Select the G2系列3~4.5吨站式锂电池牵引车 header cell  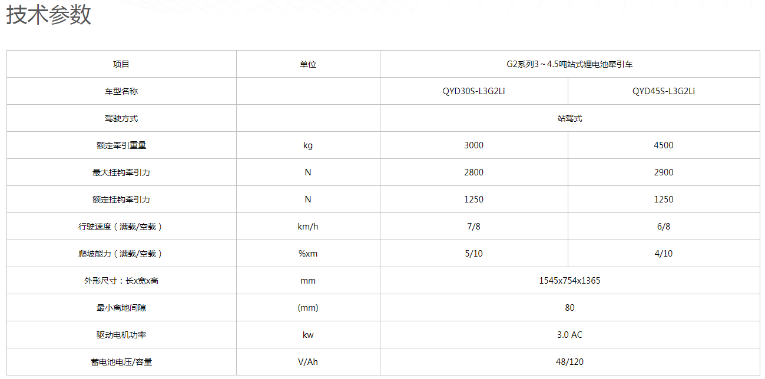(569, 64)
